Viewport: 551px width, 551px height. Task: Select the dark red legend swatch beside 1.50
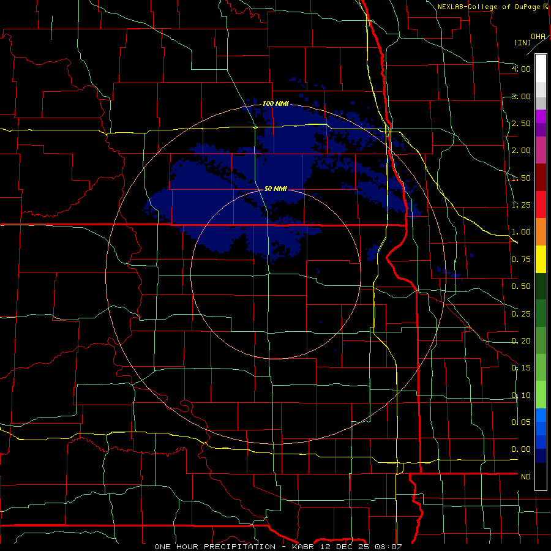tap(541, 178)
